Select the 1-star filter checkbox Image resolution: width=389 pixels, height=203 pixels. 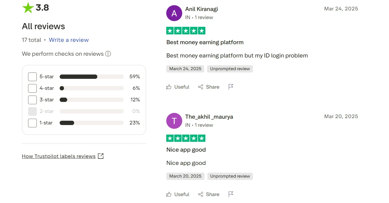(x=32, y=123)
